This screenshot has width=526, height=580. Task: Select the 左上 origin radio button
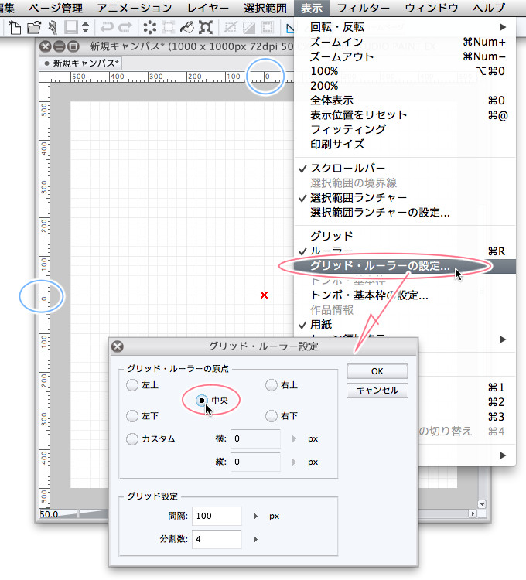click(132, 385)
